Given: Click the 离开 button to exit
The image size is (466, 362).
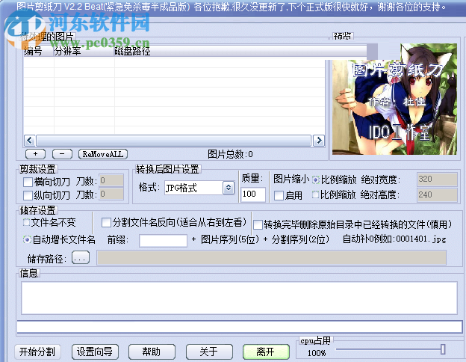Looking at the screenshot, I should pos(266,352).
